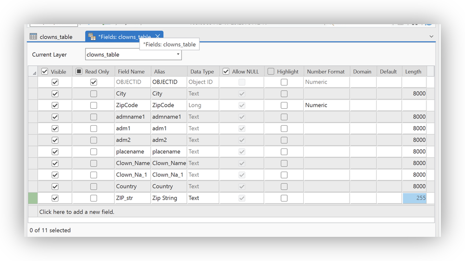This screenshot has height=261, width=465.
Task: Click the Data Type cell for ZIP_str
Action: 203,198
